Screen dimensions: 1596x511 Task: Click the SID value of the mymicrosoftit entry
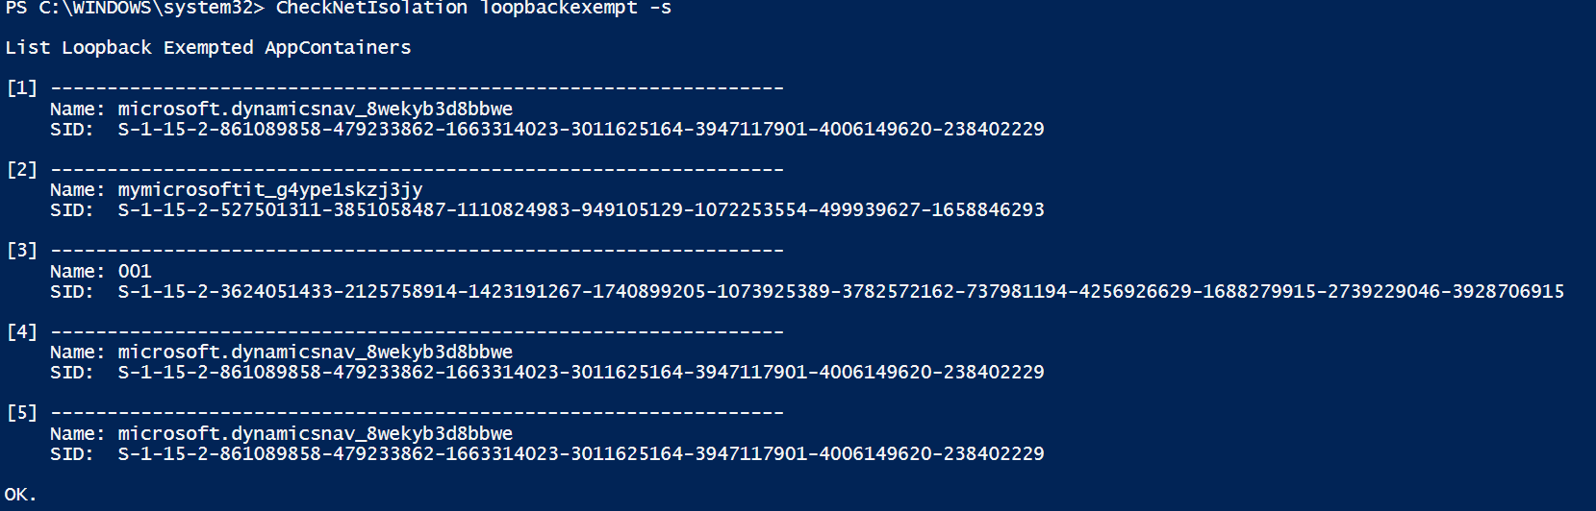580,209
